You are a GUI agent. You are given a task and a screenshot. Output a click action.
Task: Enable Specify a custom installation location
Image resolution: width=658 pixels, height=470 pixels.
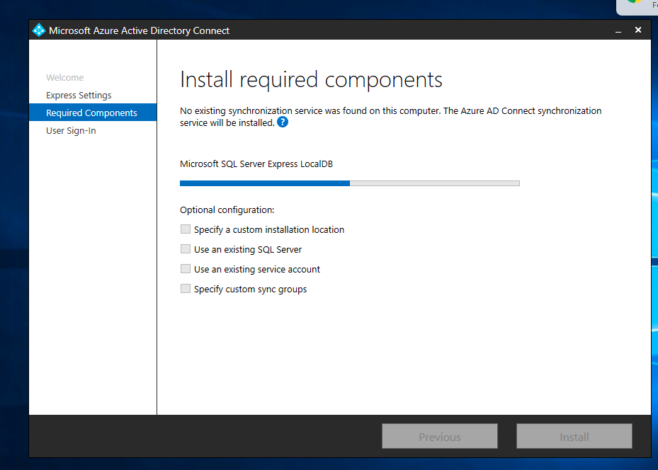tap(186, 229)
